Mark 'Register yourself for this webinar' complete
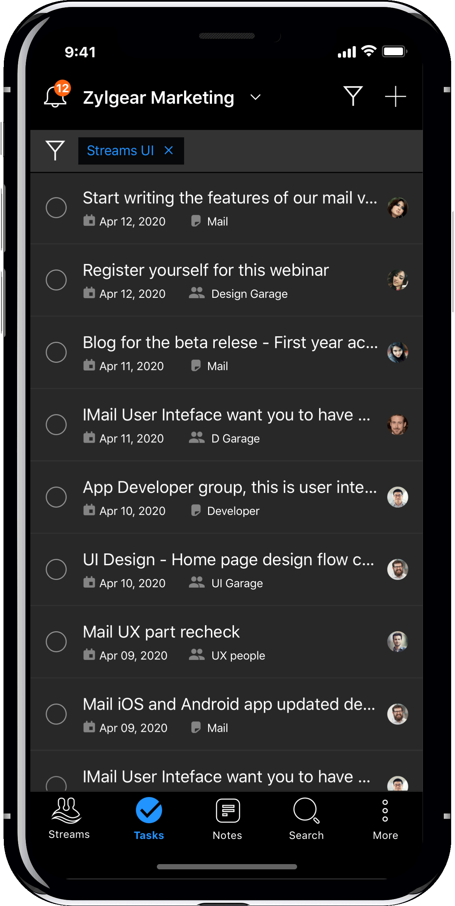The width and height of the screenshot is (455, 906). click(56, 280)
